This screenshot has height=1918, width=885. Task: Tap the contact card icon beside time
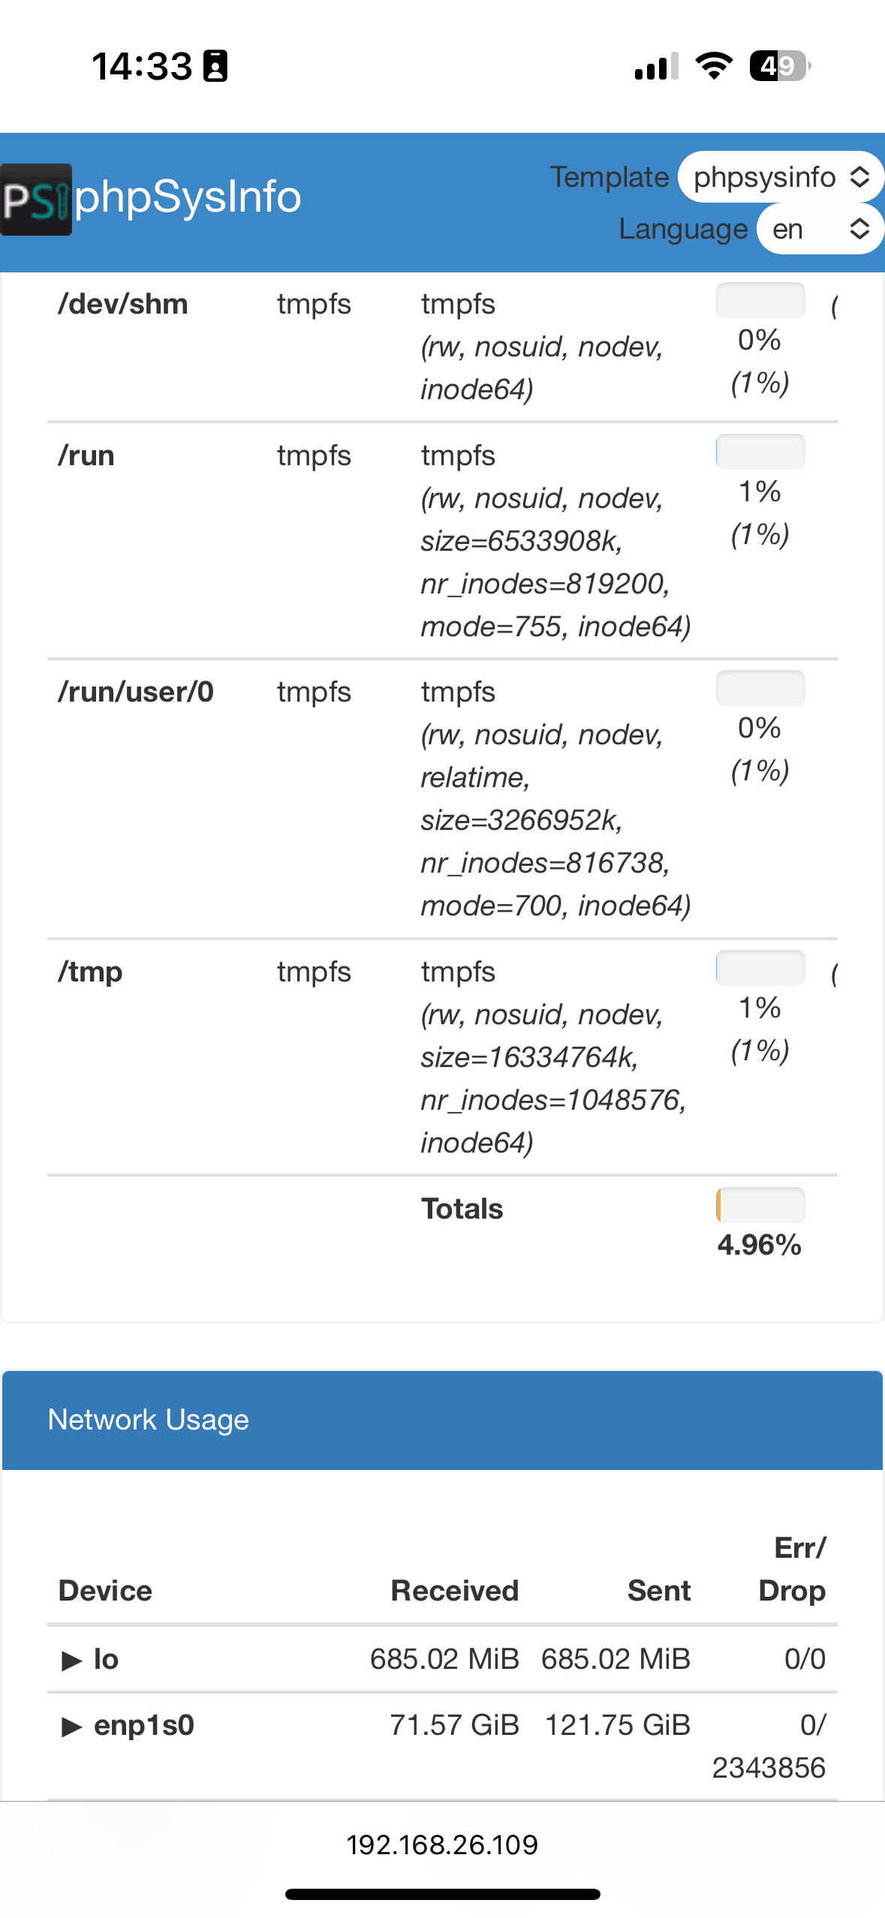point(215,66)
